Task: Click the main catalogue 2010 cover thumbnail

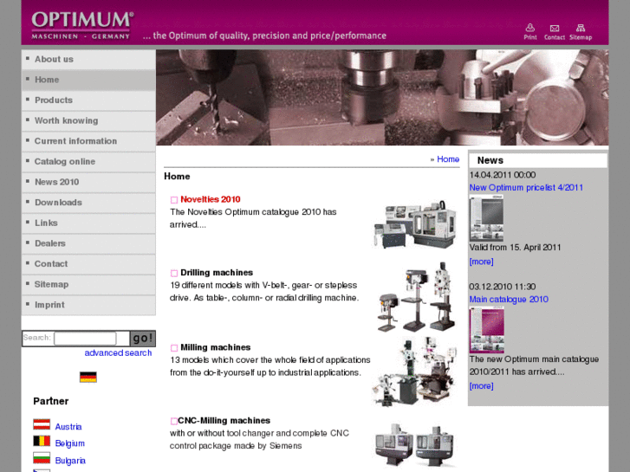Action: tap(486, 330)
